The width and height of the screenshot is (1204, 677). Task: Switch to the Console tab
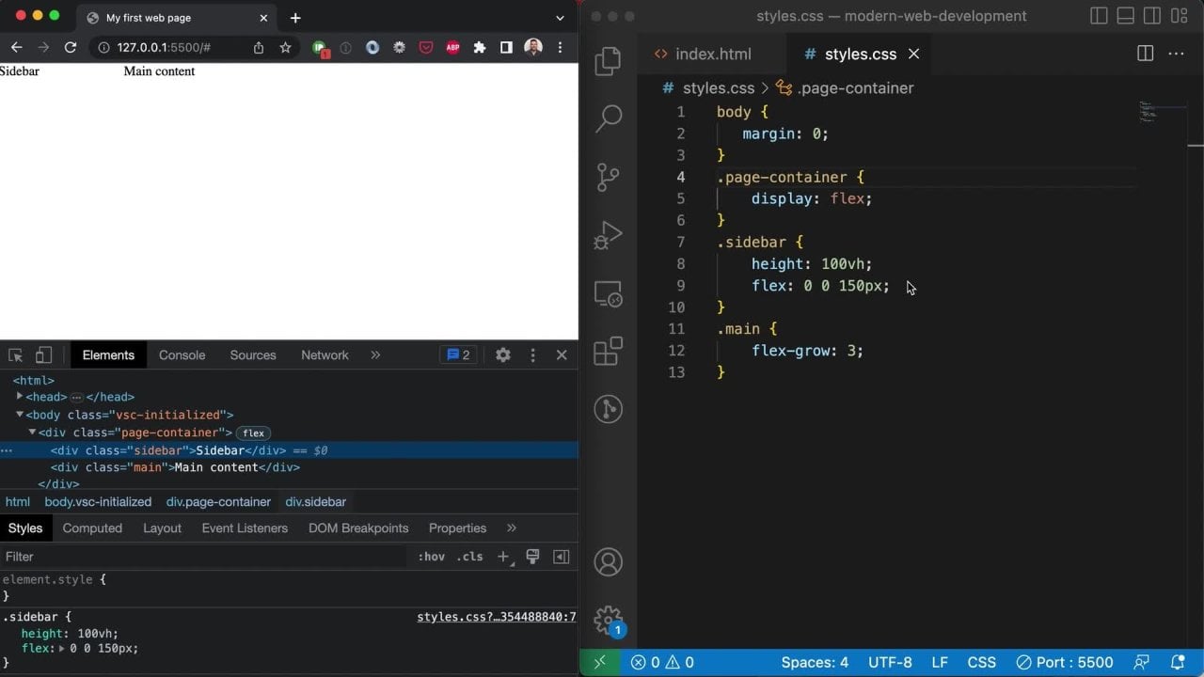182,355
